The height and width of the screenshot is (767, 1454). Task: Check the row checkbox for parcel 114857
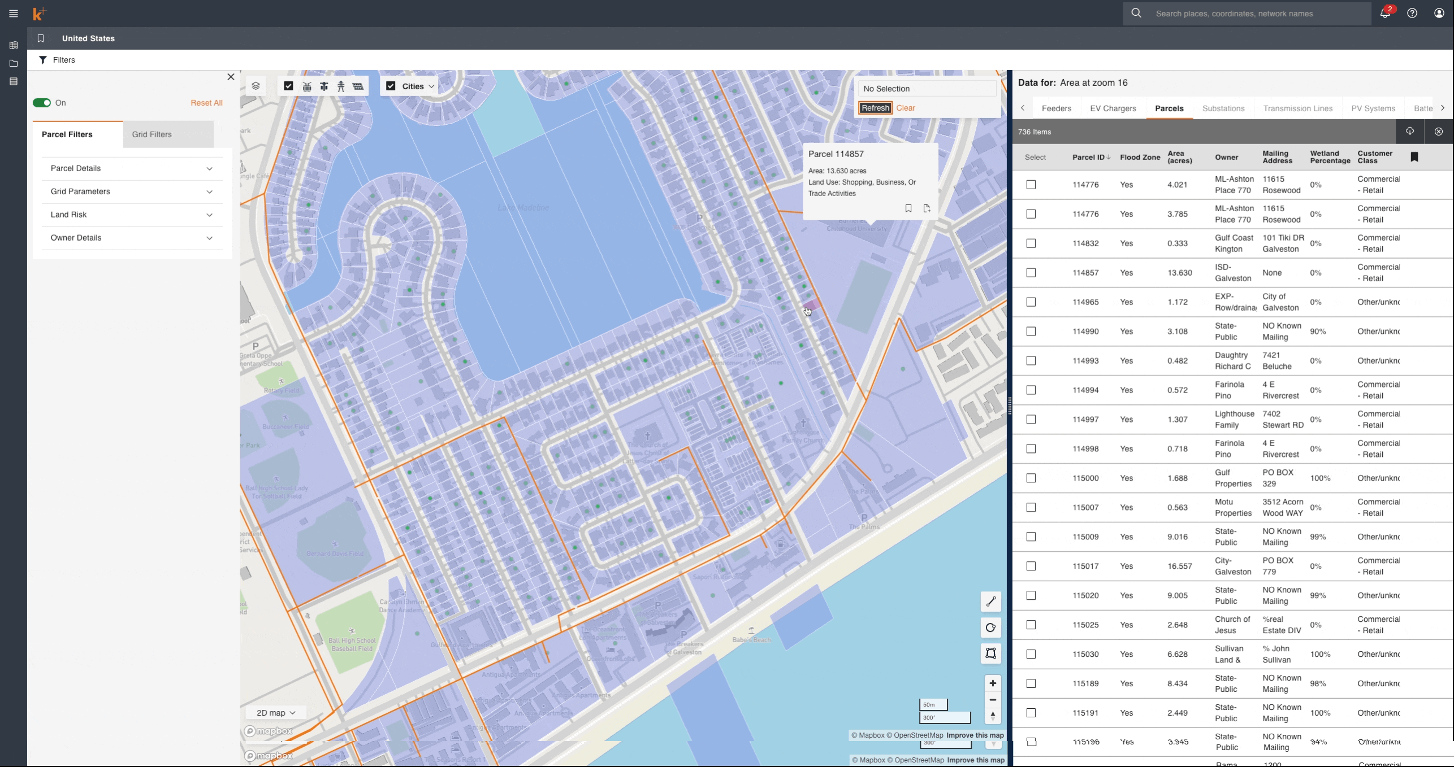tap(1031, 273)
